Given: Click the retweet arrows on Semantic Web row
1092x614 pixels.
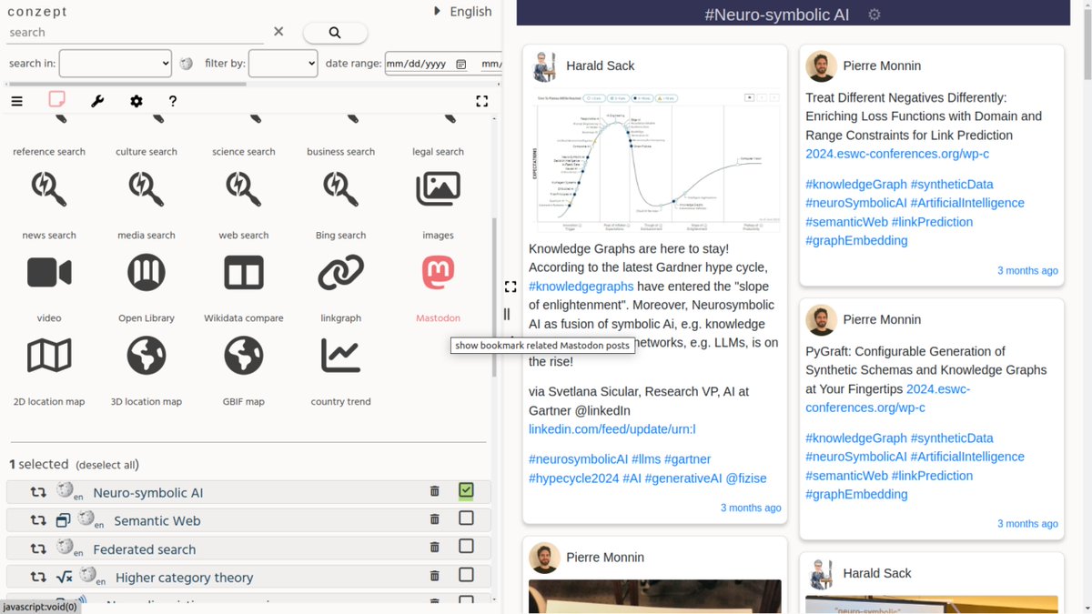Looking at the screenshot, I should click(38, 520).
